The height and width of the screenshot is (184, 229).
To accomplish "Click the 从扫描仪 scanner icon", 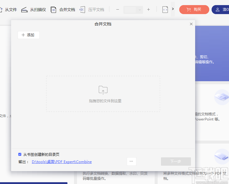I will [24, 10].
